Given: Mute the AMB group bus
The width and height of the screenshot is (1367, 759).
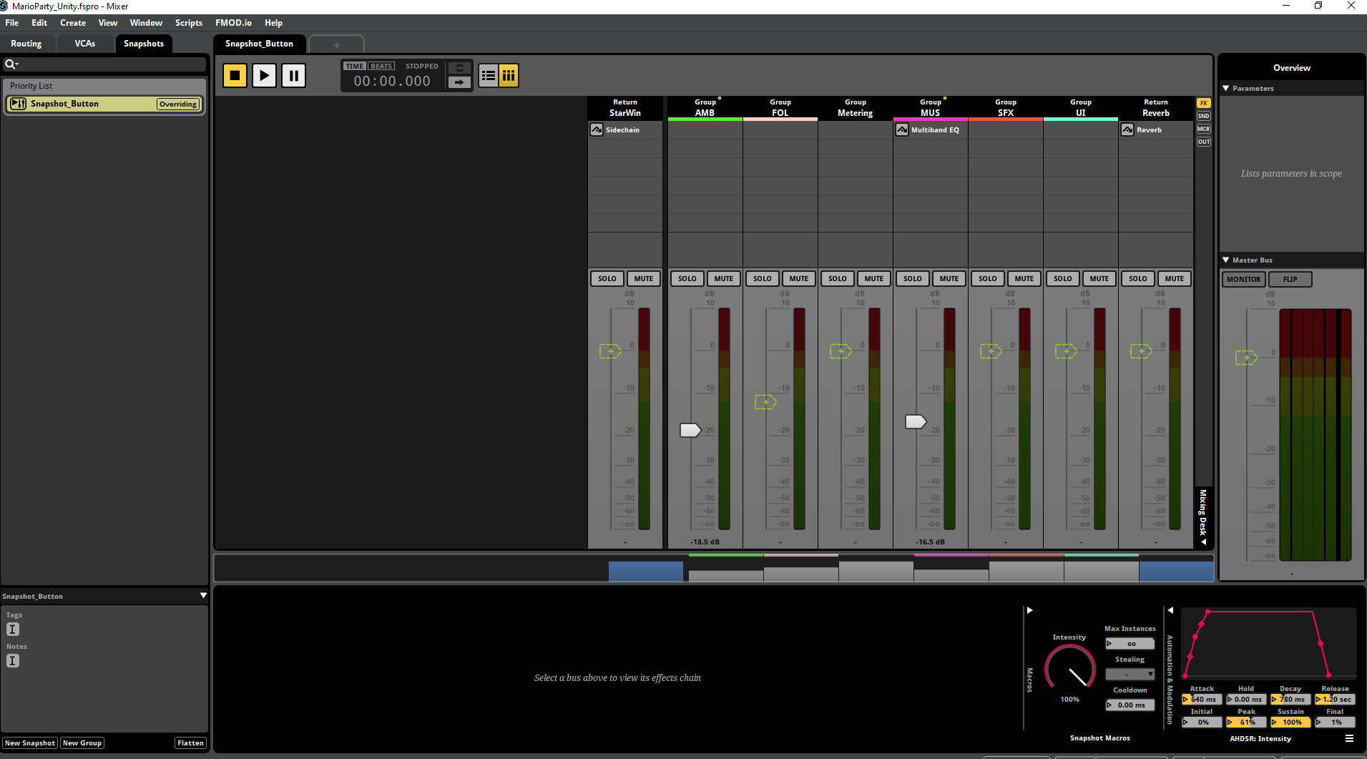Looking at the screenshot, I should (x=723, y=278).
